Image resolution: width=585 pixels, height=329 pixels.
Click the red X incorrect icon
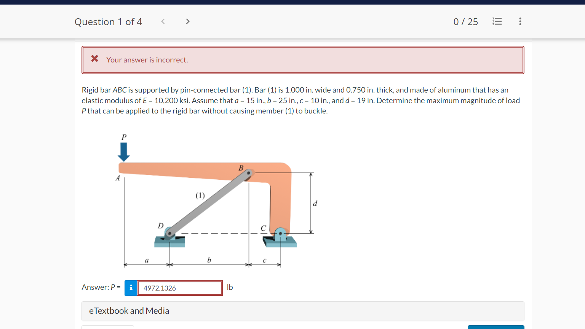click(94, 58)
